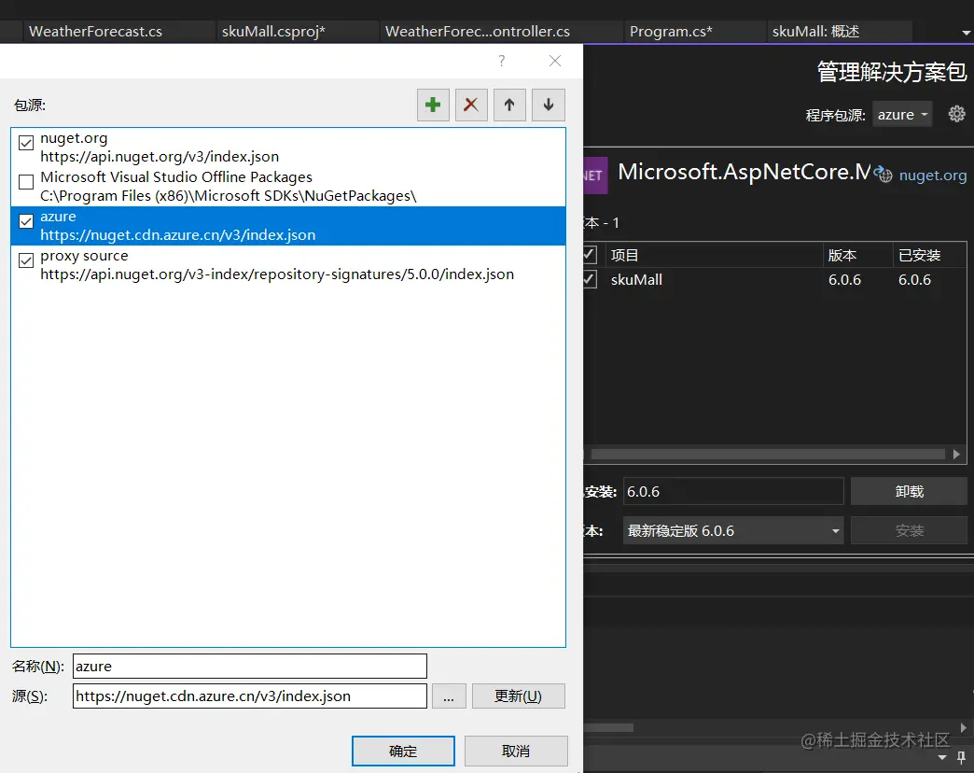Toggle azure source checkbox
974x773 pixels.
26,221
